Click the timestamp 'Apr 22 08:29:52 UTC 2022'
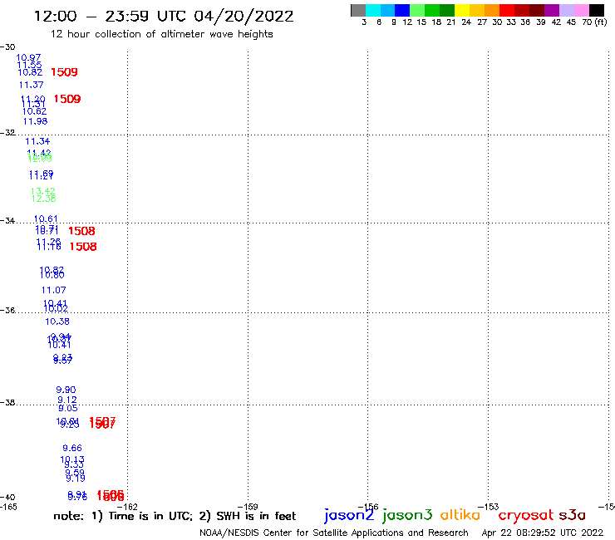Viewport: 615px width, 540px height. coord(543,533)
